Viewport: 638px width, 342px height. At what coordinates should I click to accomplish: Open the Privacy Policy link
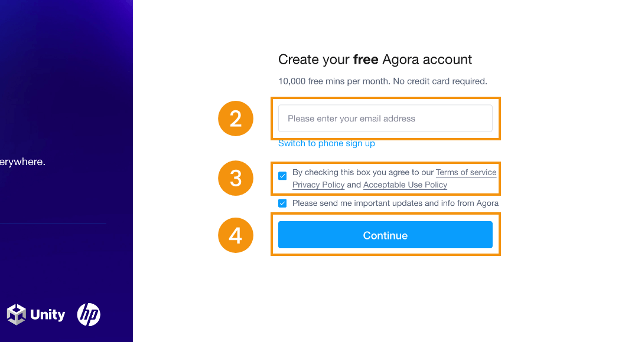click(x=318, y=185)
